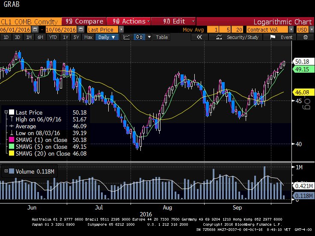The height and width of the screenshot is (236, 315).
Task: Click the end date field 10/06/2016
Action: [61, 29]
